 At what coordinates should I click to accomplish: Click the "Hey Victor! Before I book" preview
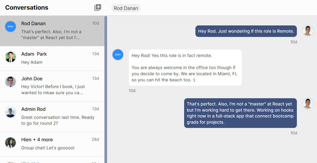[53, 90]
